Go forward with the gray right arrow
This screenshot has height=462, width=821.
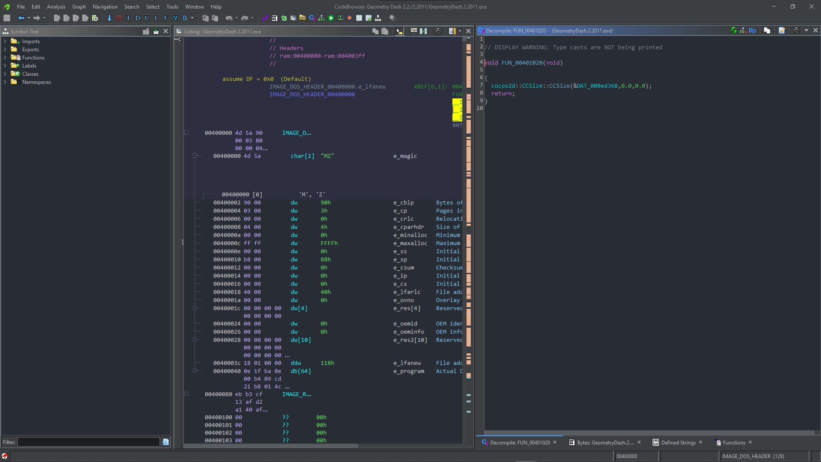pos(37,18)
